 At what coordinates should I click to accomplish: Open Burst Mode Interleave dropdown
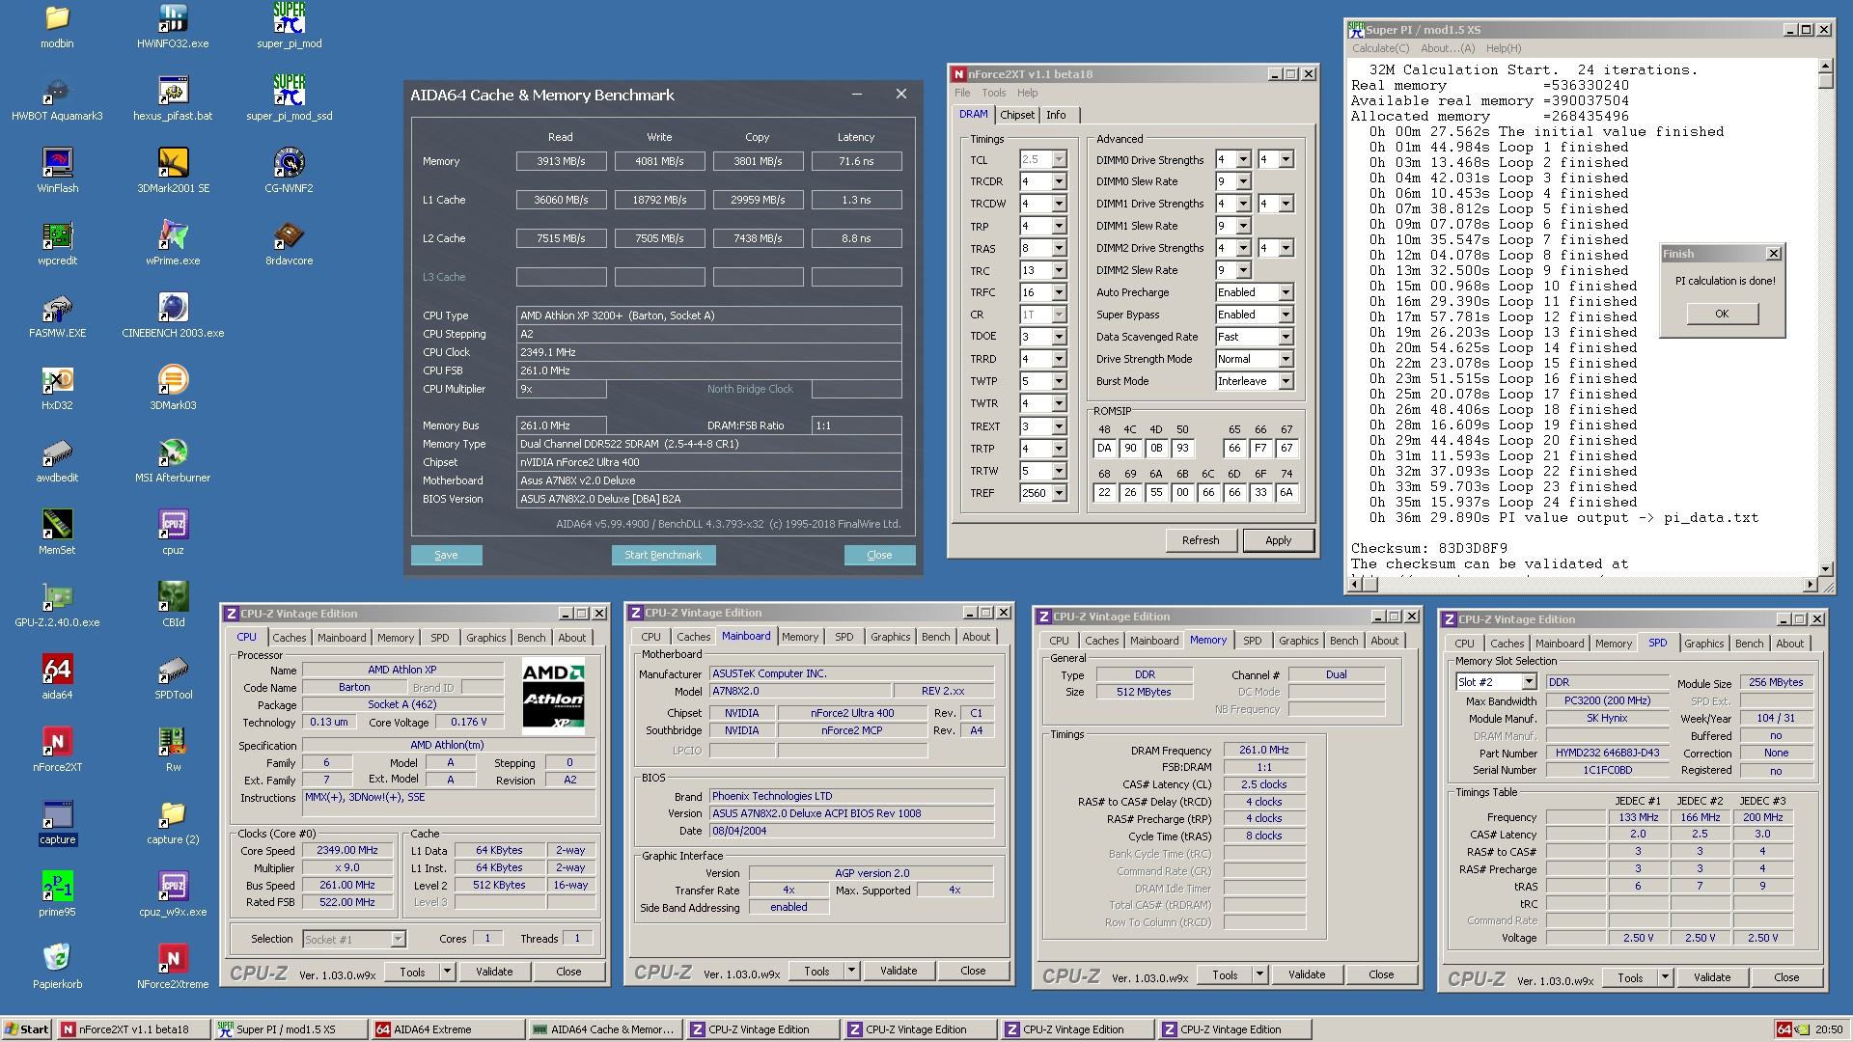(1286, 381)
